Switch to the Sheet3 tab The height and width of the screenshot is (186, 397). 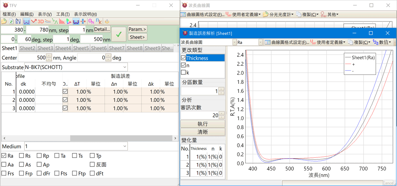click(x=45, y=48)
